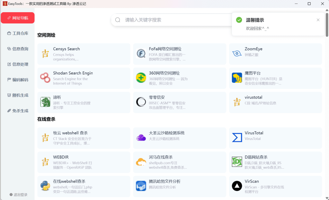Click the 河马在线查杀 title text
Screen dimensions: 329x200
[161, 157]
